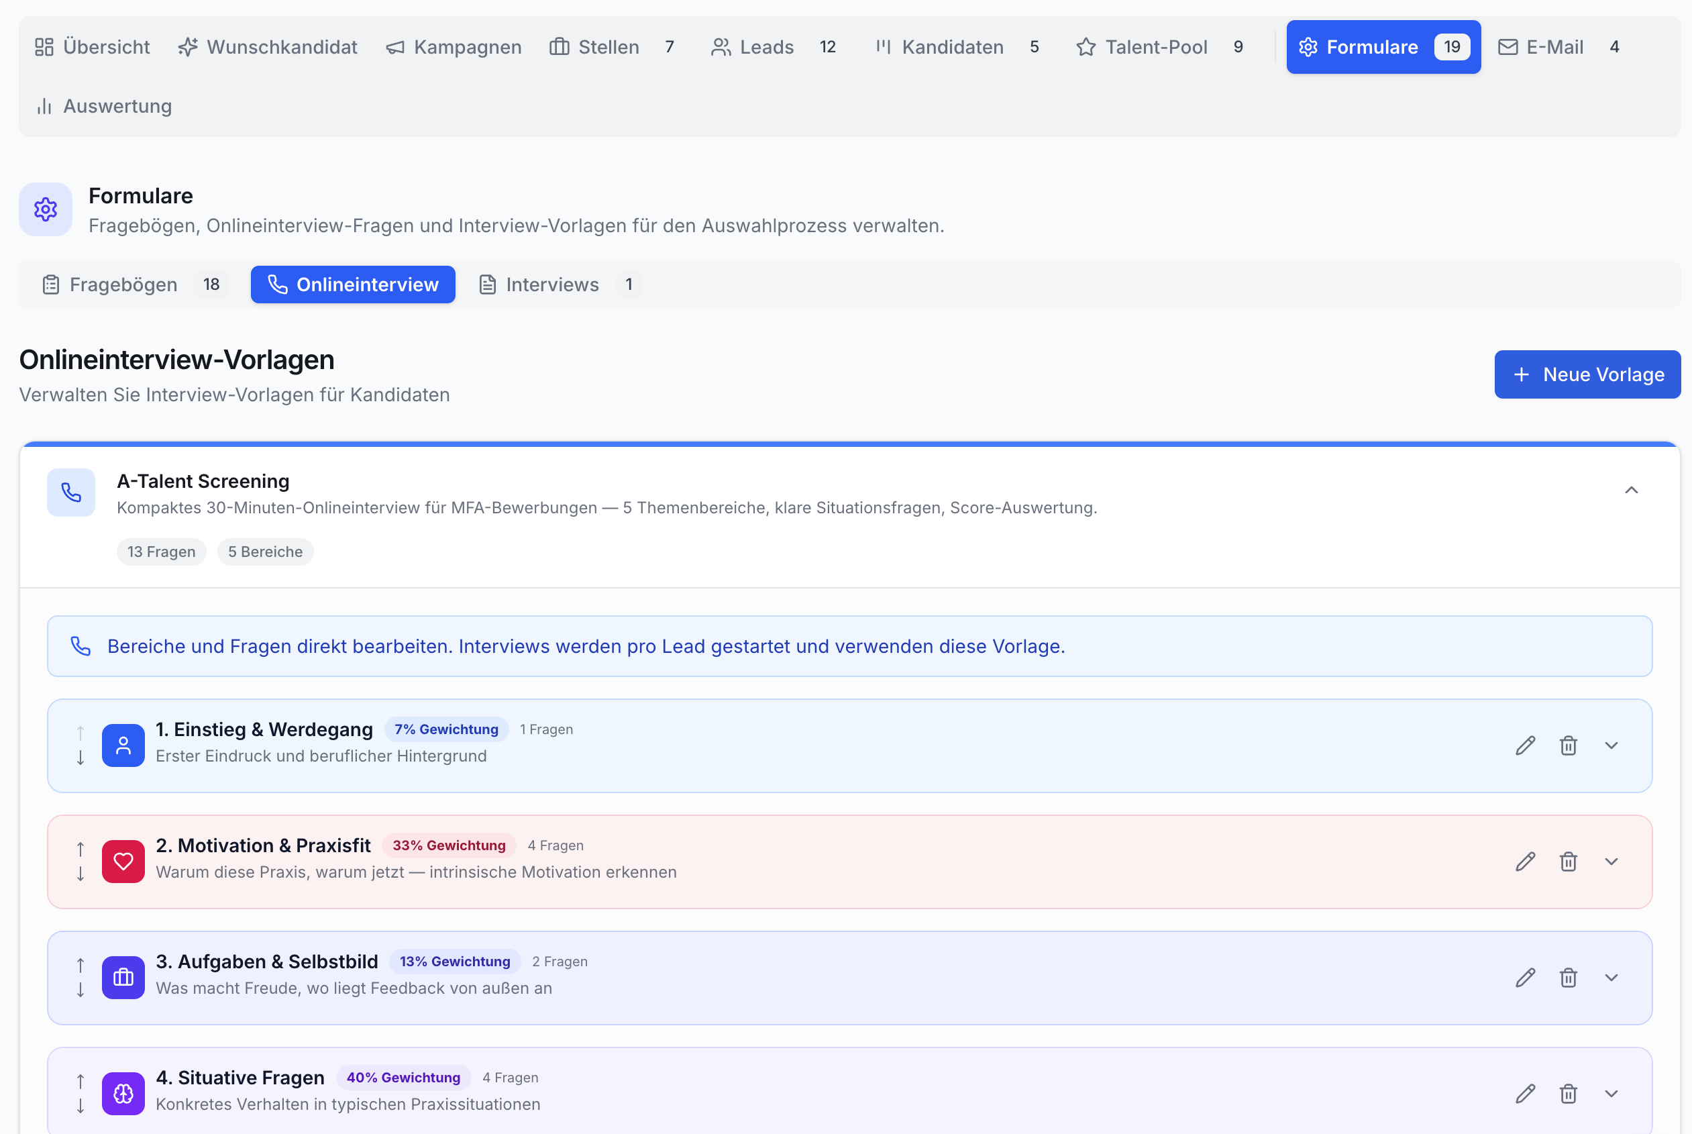Image resolution: width=1692 pixels, height=1134 pixels.
Task: Move Situative Fragen section up
Action: [x=81, y=1081]
